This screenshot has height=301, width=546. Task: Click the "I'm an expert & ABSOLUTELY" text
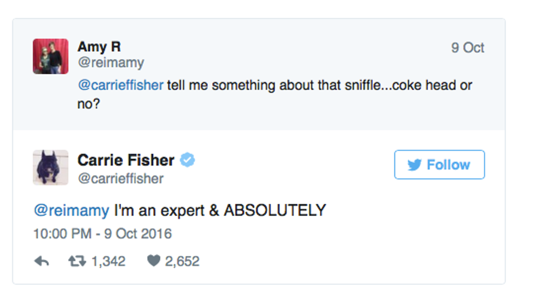(x=220, y=210)
